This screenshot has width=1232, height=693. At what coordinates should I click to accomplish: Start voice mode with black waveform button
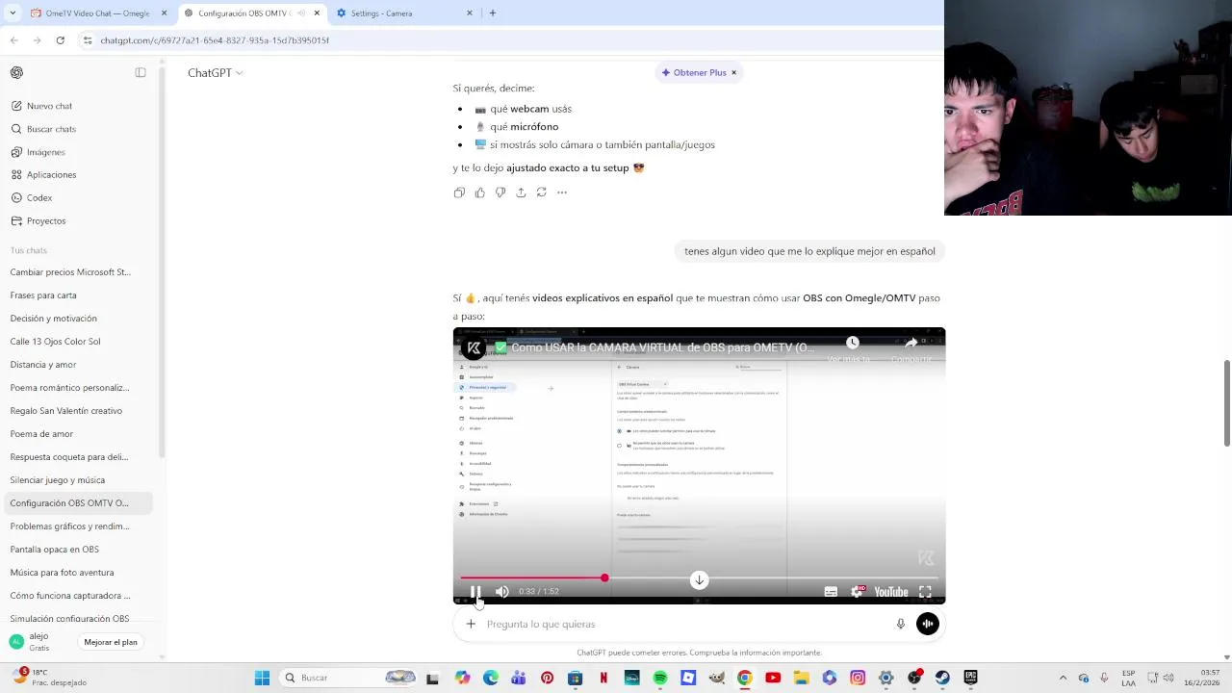tap(928, 624)
